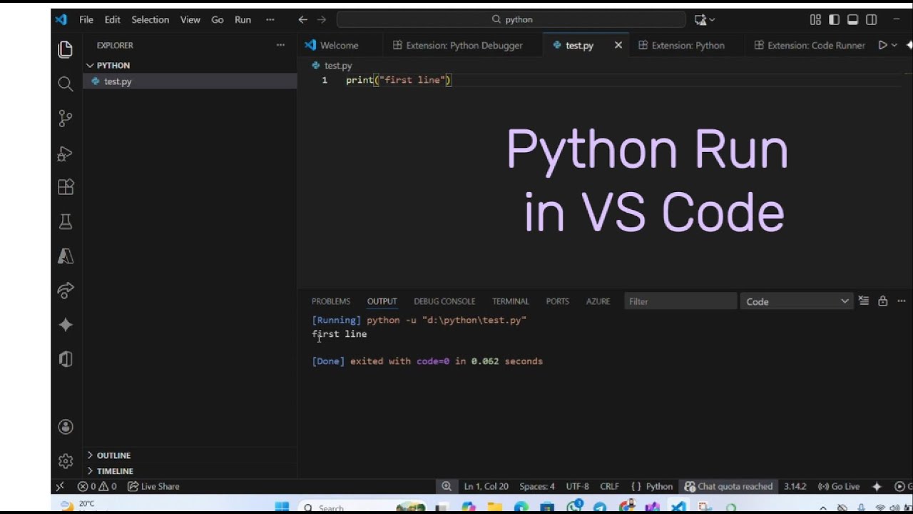Run the Python file with the play button
The image size is (913, 514).
[x=882, y=45]
